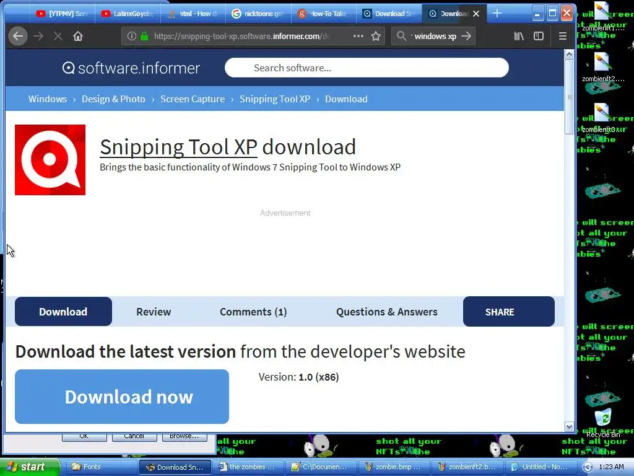The image size is (634, 476).
Task: Open the Library icon in the toolbar
Action: pyautogui.click(x=519, y=36)
